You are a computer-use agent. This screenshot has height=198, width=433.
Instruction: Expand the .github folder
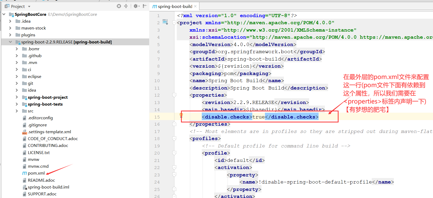pyautogui.click(x=17, y=56)
